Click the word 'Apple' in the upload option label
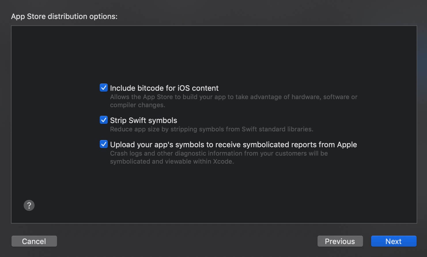 (x=347, y=144)
